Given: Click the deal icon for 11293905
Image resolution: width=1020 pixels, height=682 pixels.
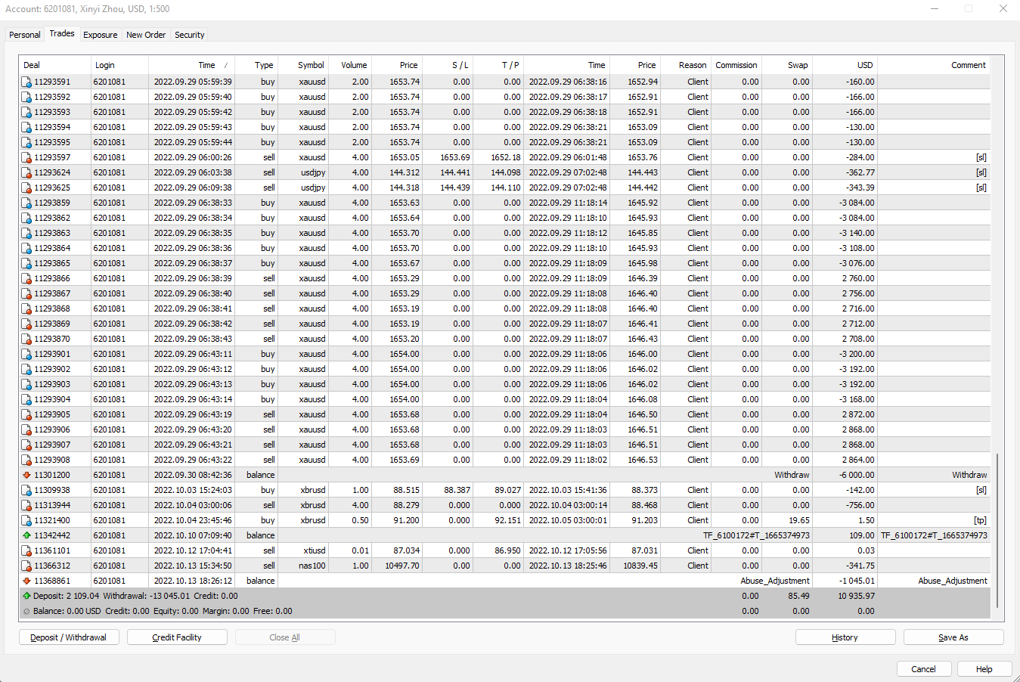Looking at the screenshot, I should point(26,414).
